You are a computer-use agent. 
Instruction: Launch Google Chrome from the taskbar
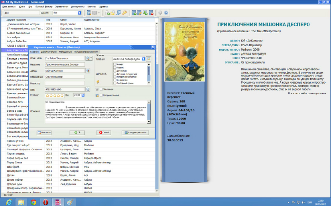pos(34,201)
